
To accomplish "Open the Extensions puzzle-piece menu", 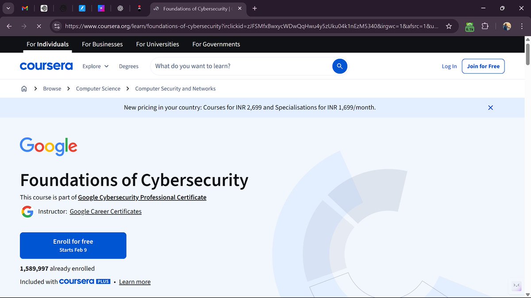I will (x=485, y=26).
